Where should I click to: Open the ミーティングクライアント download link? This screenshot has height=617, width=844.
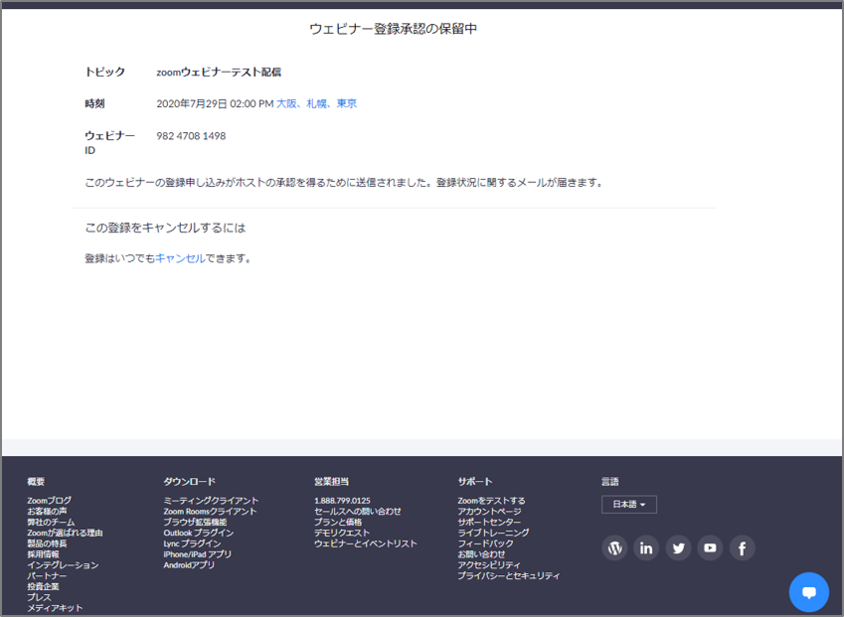pyautogui.click(x=211, y=501)
